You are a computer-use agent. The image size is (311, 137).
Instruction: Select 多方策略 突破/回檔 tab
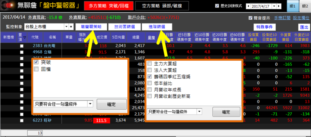click(x=108, y=6)
